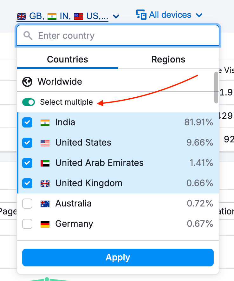
Task: Switch to the Regions tab
Action: [x=168, y=59]
